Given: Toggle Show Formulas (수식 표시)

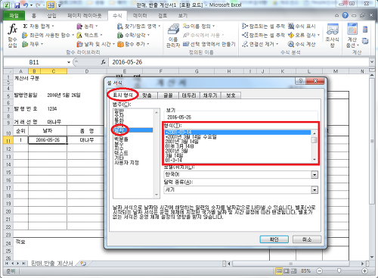Looking at the screenshot, I should pos(302,26).
